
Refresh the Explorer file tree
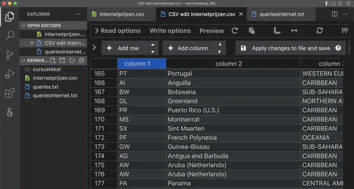[x=72, y=60]
